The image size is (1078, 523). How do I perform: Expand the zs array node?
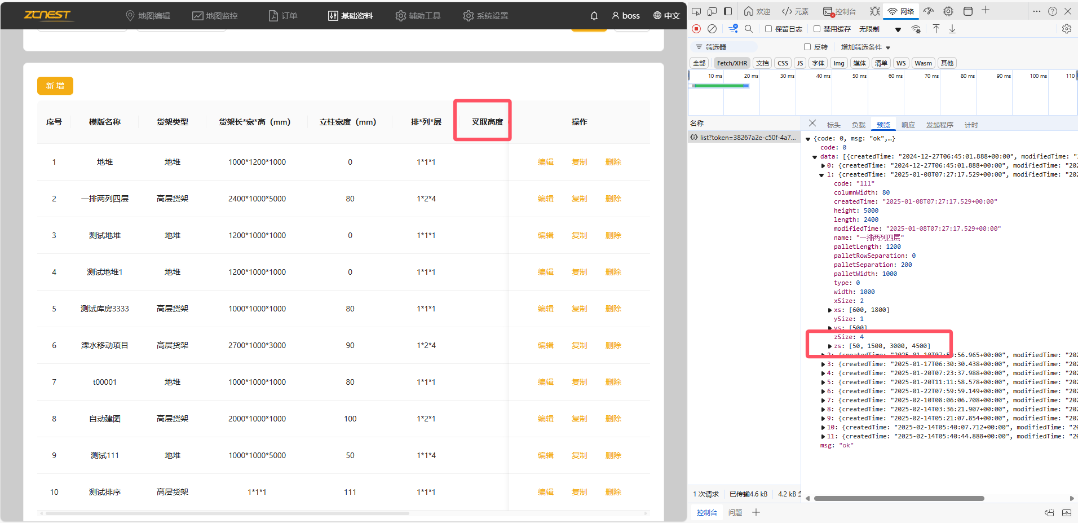point(830,346)
